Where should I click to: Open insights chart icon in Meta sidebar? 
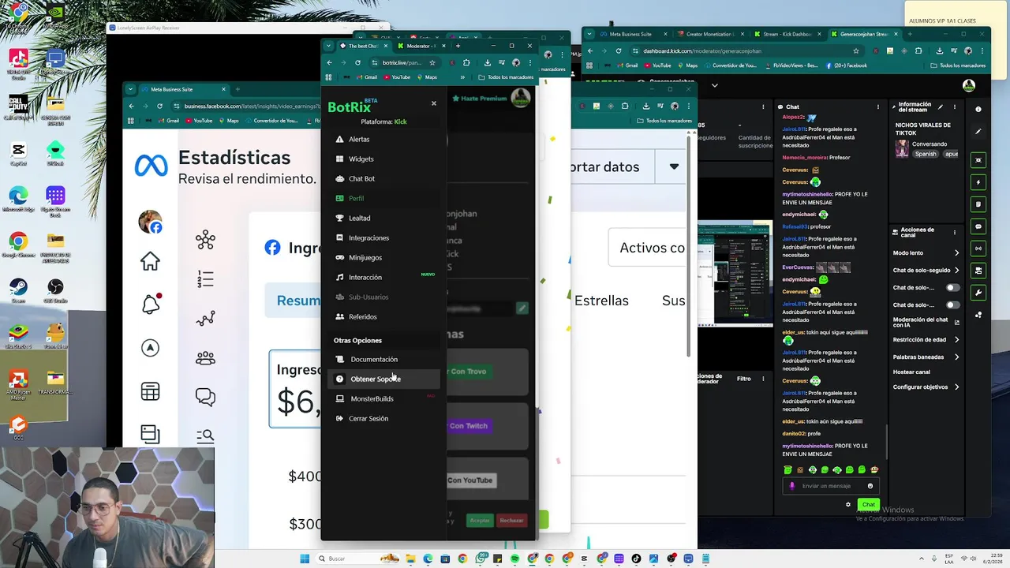pos(205,319)
